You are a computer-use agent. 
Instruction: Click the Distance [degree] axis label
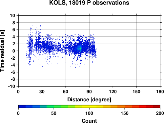(x=89, y=100)
